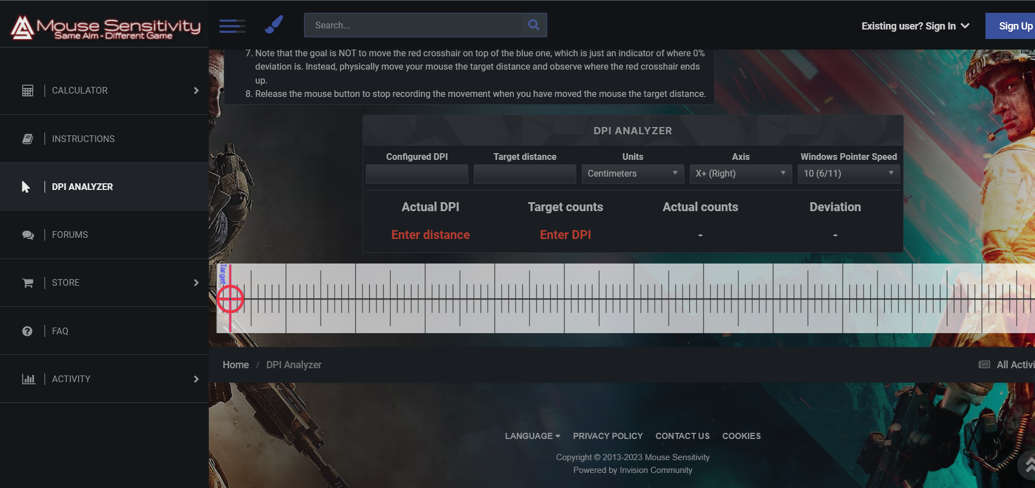Click the scroll-to-top double chevron button

tap(1028, 465)
